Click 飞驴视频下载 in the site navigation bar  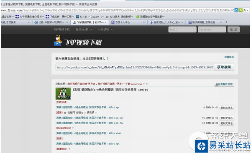click(61, 29)
